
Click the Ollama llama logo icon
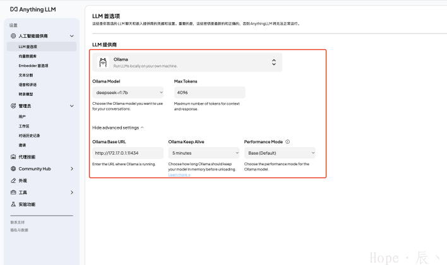click(x=103, y=62)
